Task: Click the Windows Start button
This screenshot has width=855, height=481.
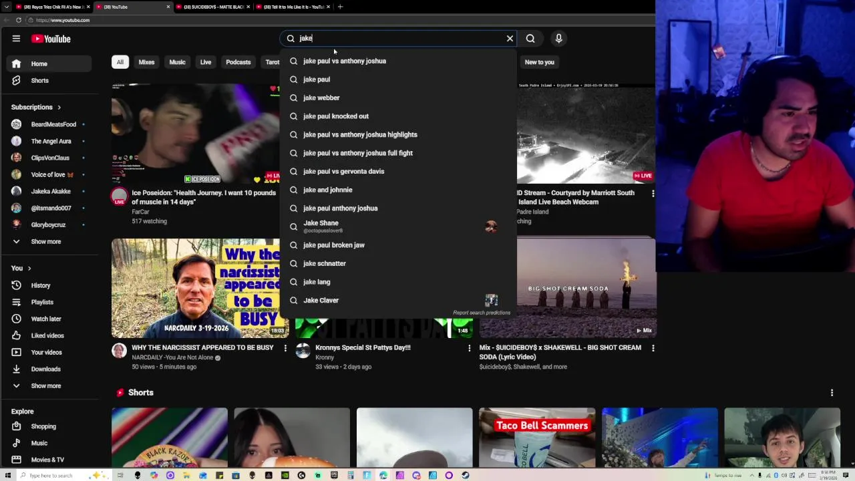Action: (7, 475)
